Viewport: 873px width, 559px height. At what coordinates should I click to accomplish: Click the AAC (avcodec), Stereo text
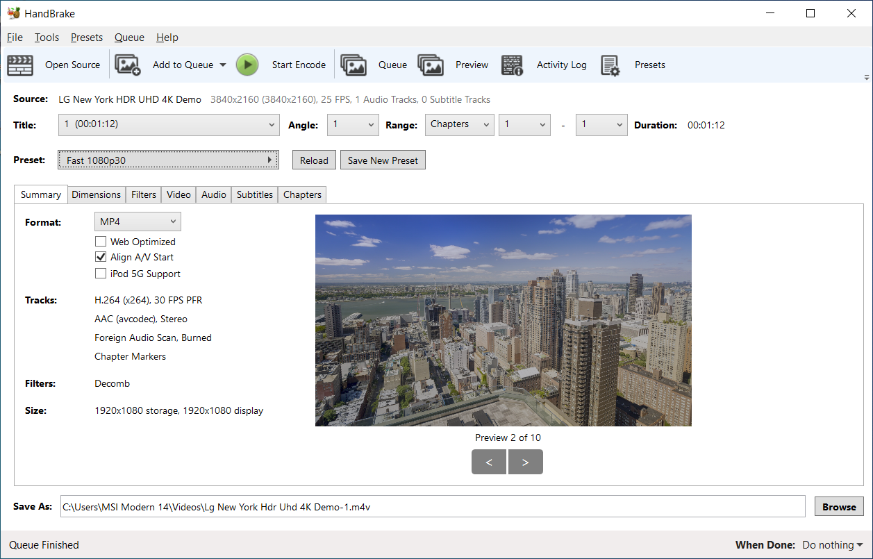click(141, 319)
